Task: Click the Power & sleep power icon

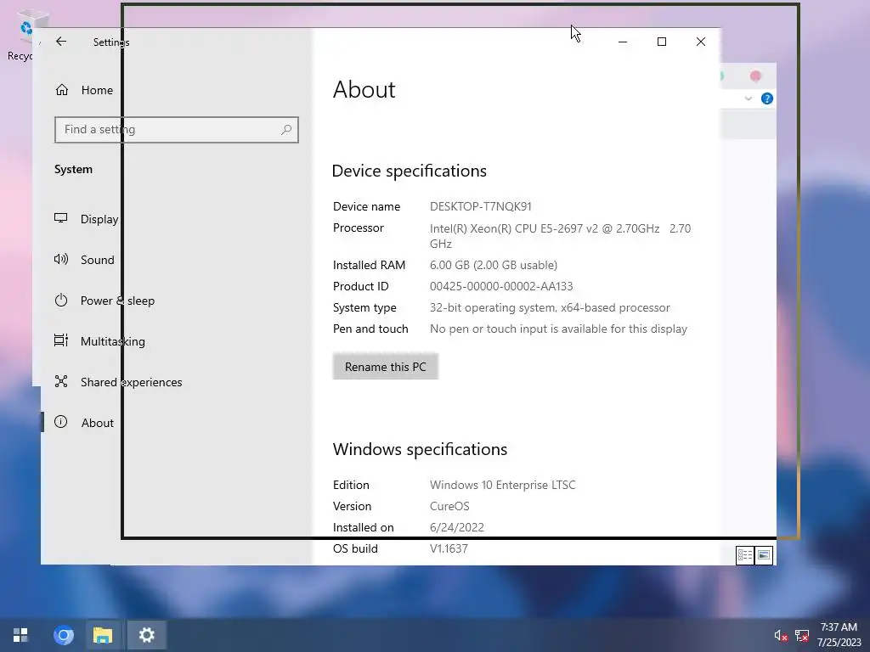Action: click(x=61, y=300)
